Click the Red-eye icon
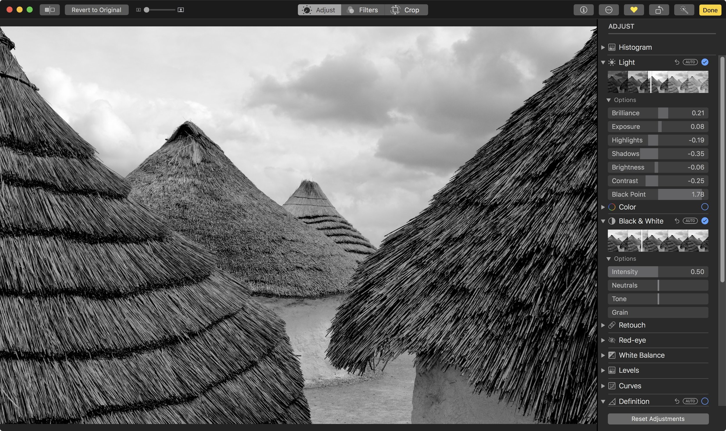 pos(612,340)
